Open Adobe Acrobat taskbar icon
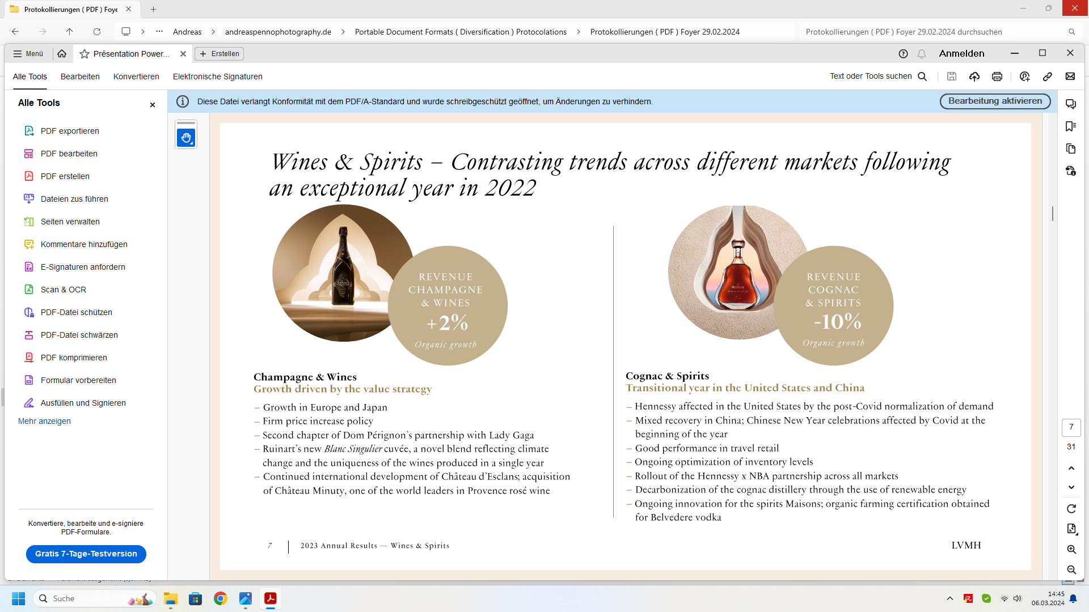This screenshot has height=612, width=1089. click(271, 598)
